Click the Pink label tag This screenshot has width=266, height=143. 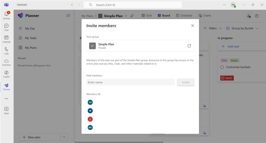tap(224, 60)
